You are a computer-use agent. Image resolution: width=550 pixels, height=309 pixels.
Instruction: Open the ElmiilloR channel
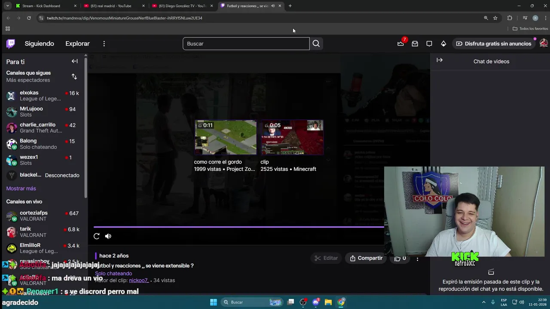[x=43, y=248]
